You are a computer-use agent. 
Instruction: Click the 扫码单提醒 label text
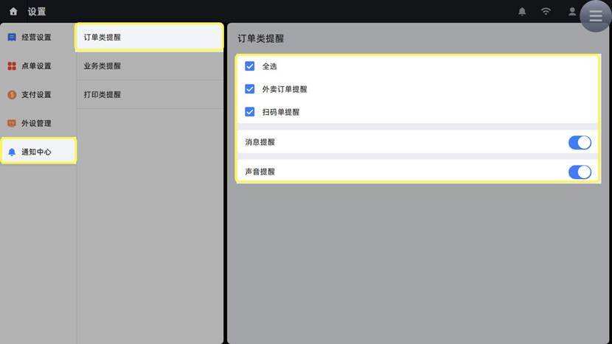(x=281, y=112)
